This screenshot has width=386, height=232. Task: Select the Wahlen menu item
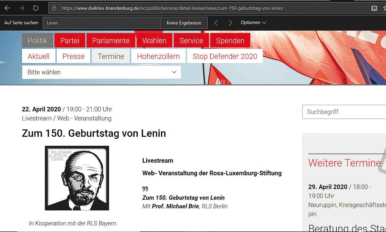pos(154,41)
